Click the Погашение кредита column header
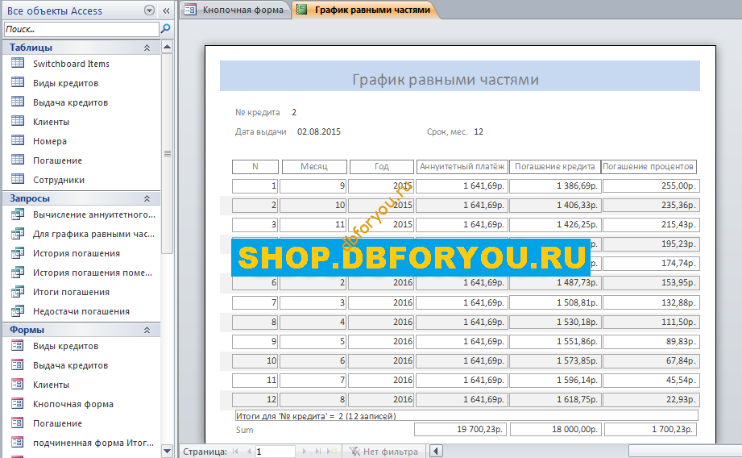This screenshot has width=742, height=458. [554, 167]
